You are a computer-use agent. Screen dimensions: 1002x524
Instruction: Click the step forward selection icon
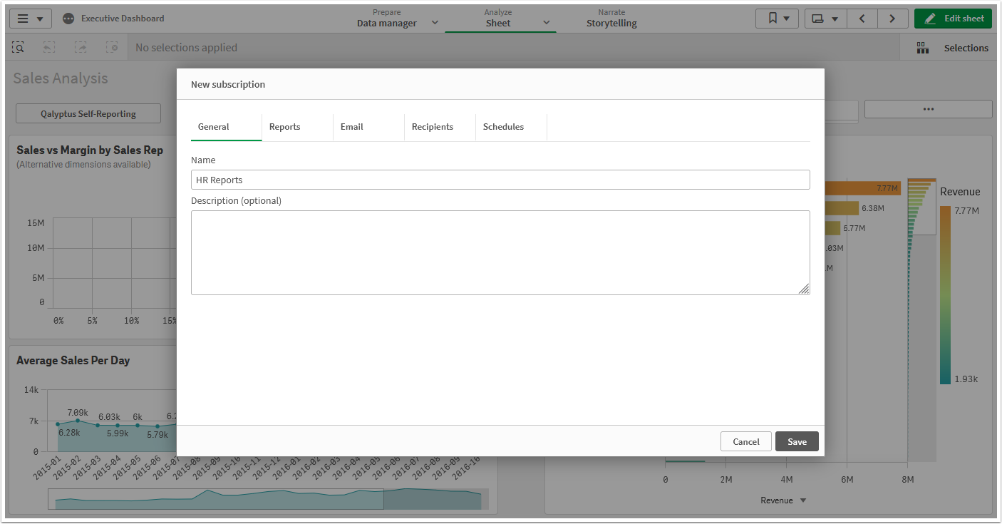pyautogui.click(x=80, y=47)
